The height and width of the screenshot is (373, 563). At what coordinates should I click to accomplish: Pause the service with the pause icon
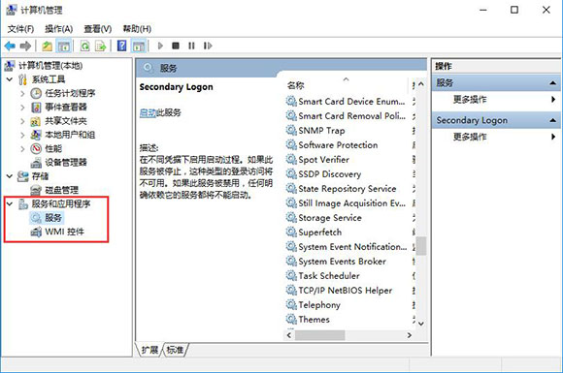pyautogui.click(x=191, y=46)
